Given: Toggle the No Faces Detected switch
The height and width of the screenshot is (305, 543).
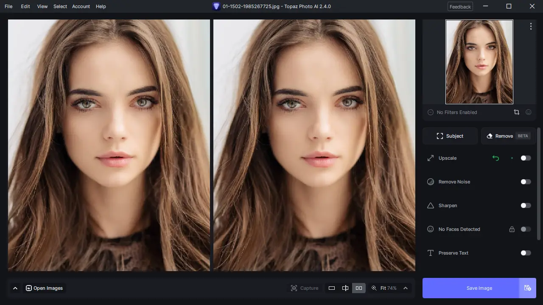Looking at the screenshot, I should coord(526,229).
